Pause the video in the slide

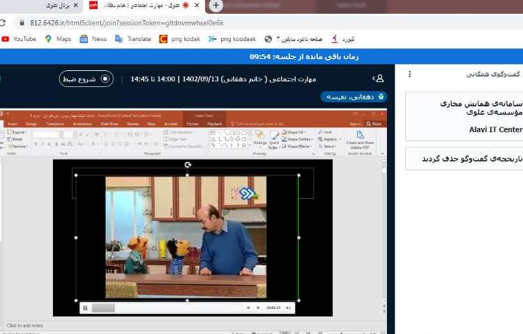pos(85,308)
